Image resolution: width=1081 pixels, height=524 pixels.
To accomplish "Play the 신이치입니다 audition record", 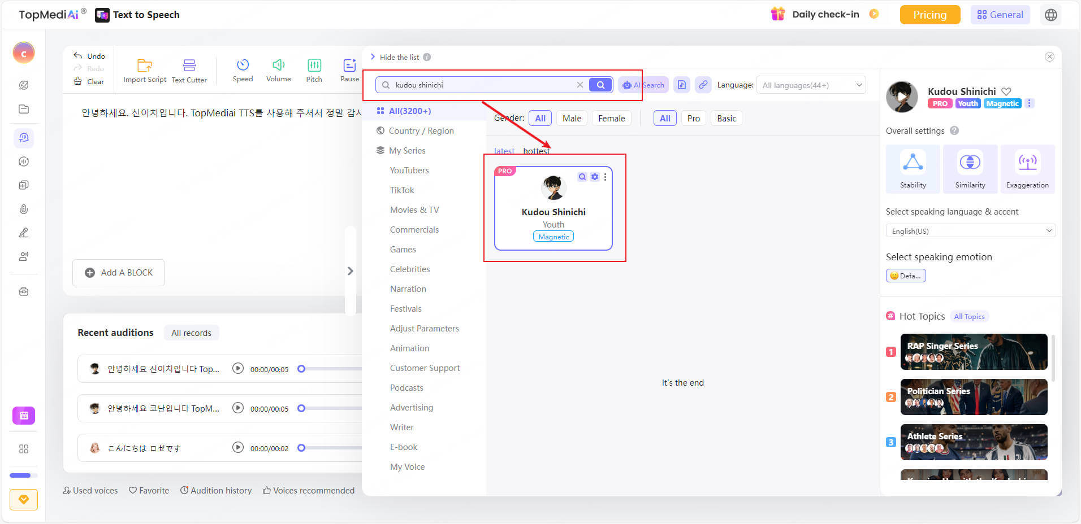I will (x=238, y=368).
